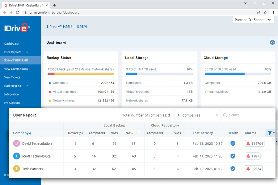The width and height of the screenshot is (278, 185).
Task: Click the 796.5 GB cloud Computers value
Action: pos(264,83)
